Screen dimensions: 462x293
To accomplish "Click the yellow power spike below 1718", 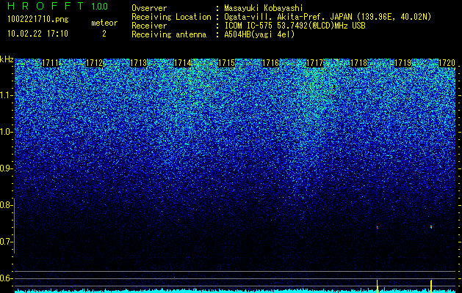I will tap(377, 286).
